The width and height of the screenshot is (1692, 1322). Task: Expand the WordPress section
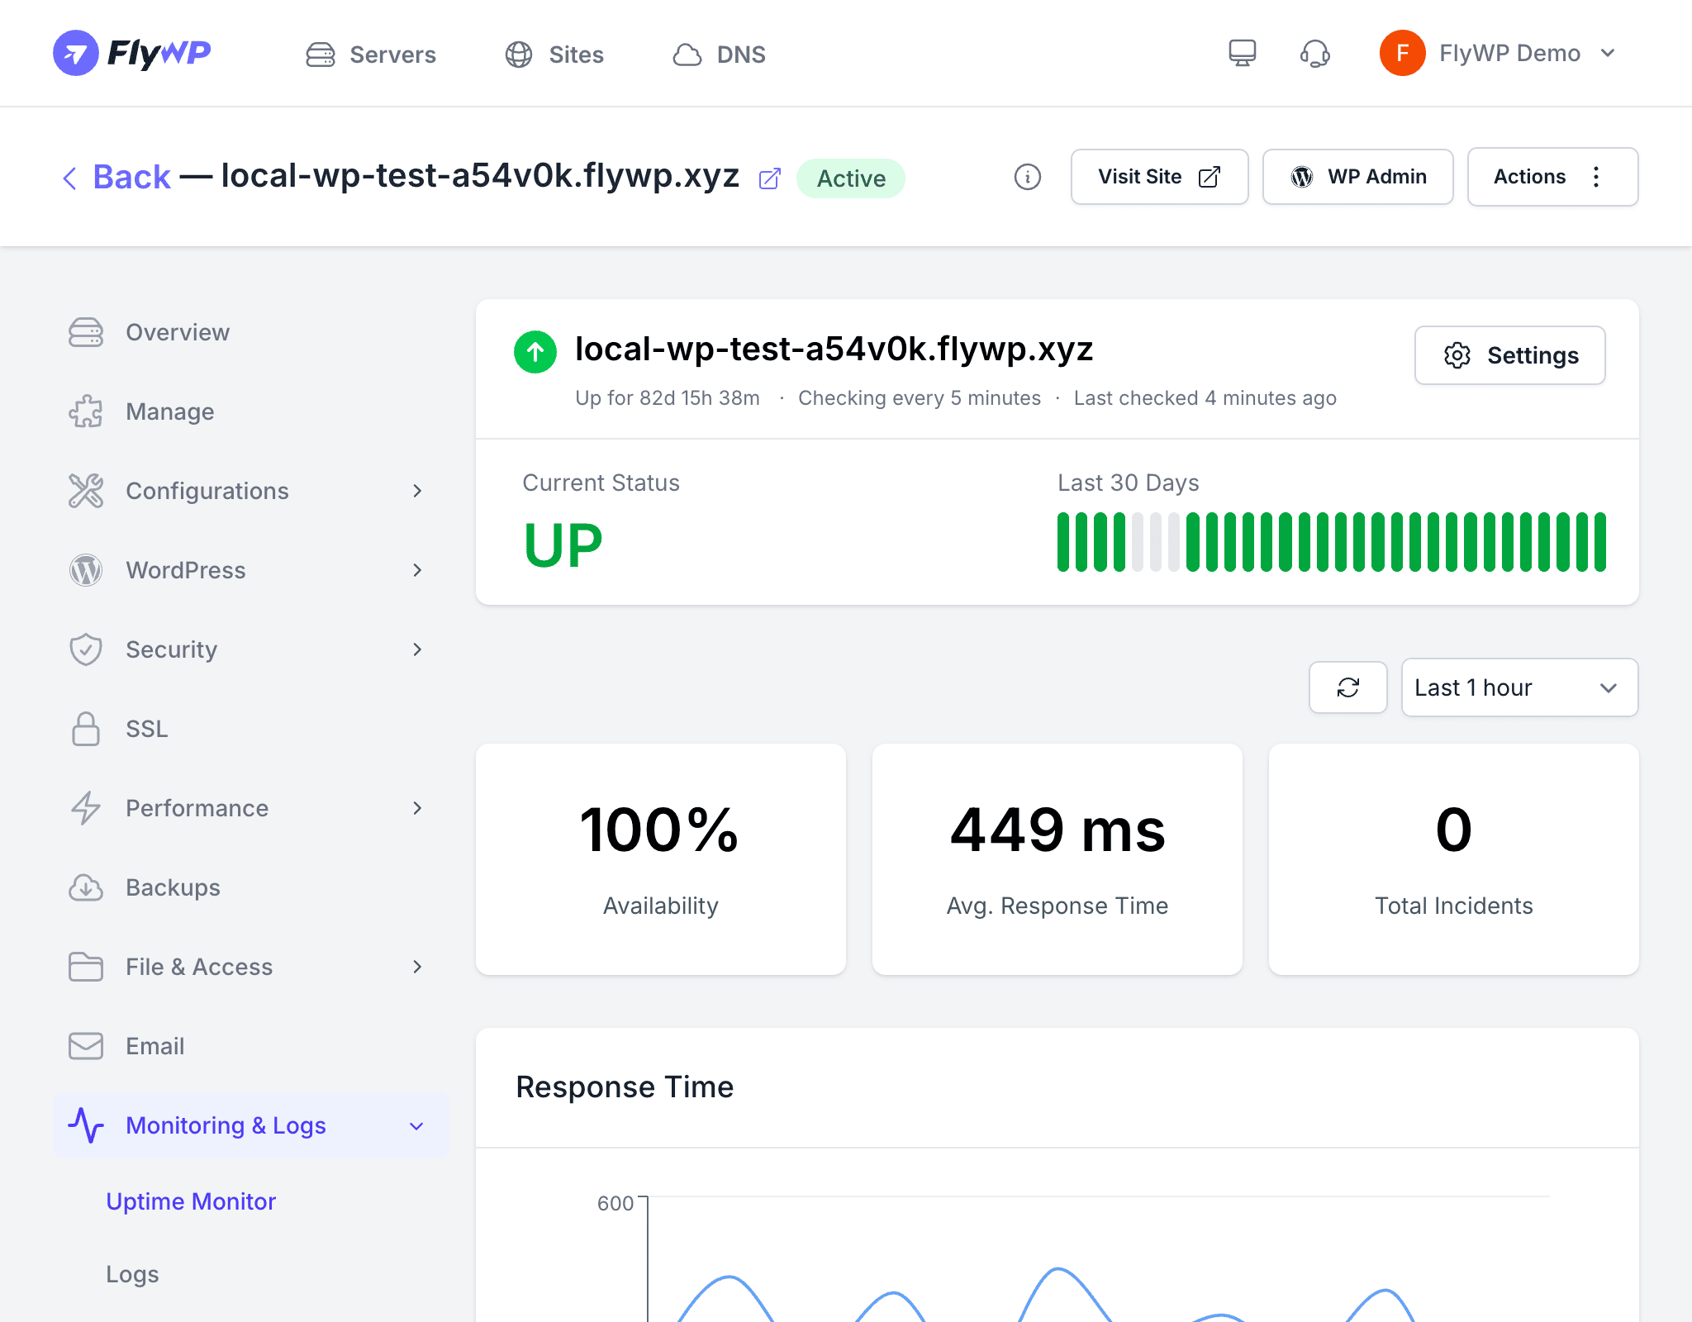coord(251,570)
